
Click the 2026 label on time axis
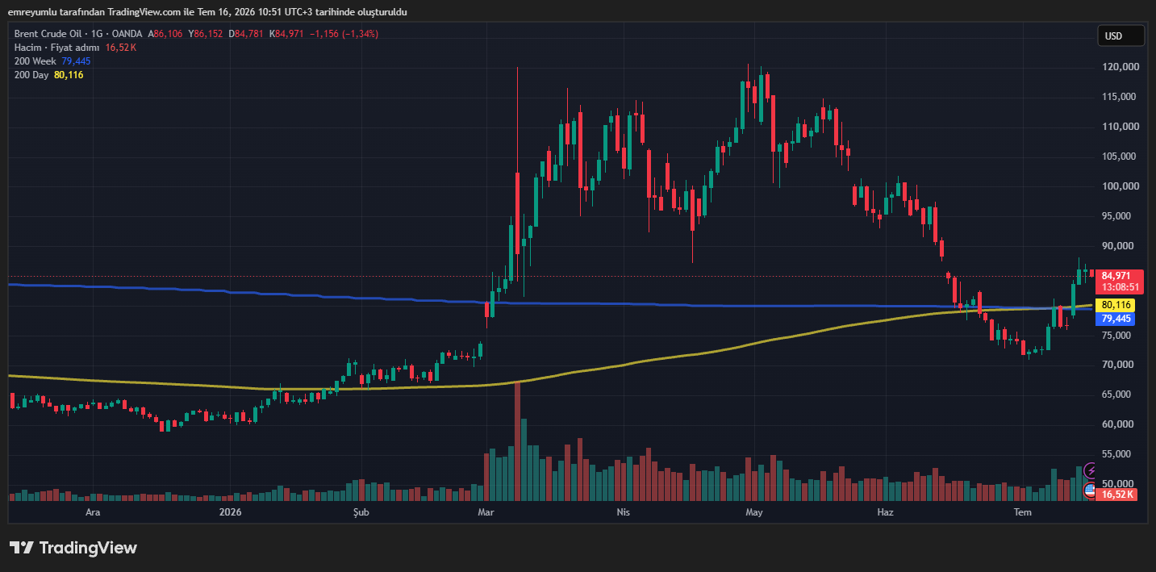(231, 512)
